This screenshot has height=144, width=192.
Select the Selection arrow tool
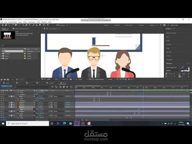[2, 25]
